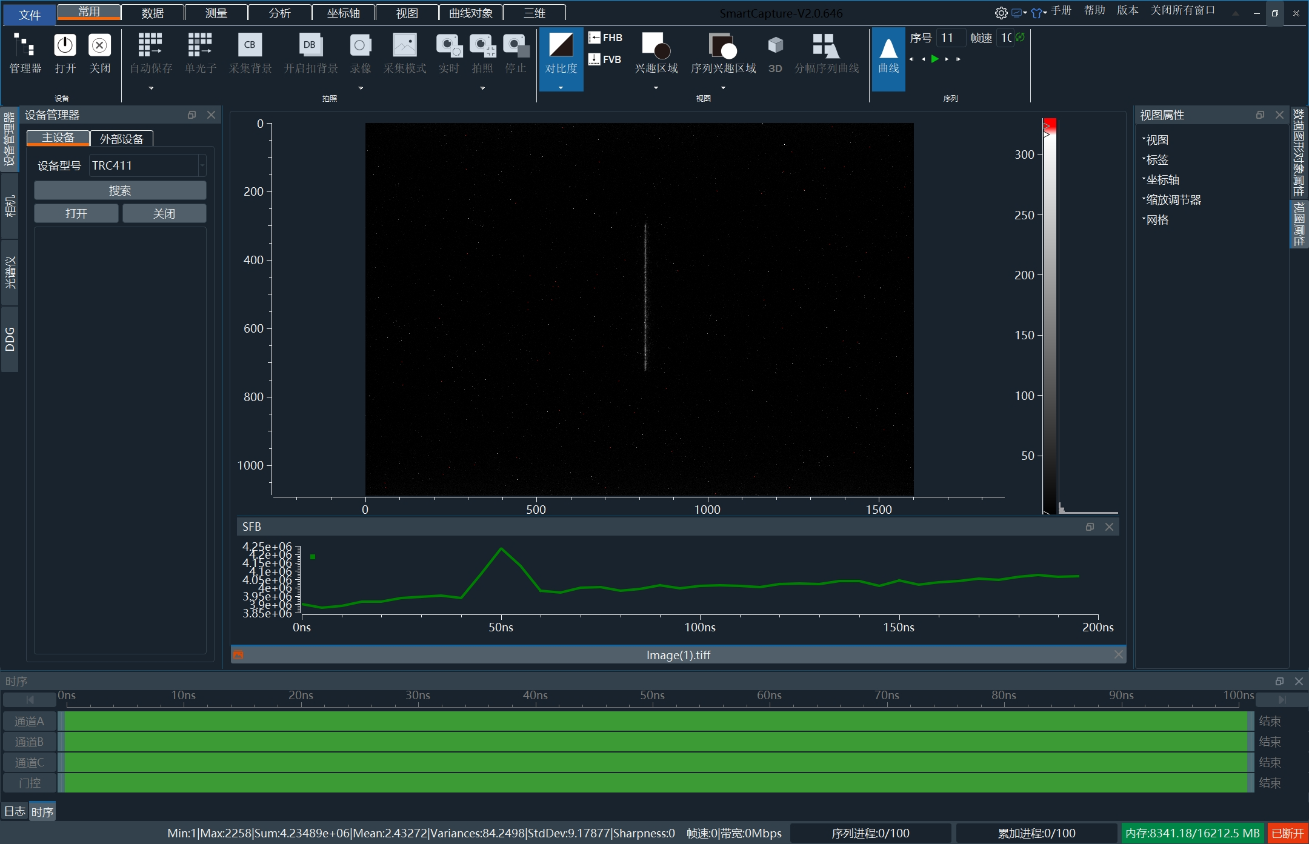This screenshot has height=844, width=1309.
Task: Click the 实时 live camera icon
Action: pos(449,45)
